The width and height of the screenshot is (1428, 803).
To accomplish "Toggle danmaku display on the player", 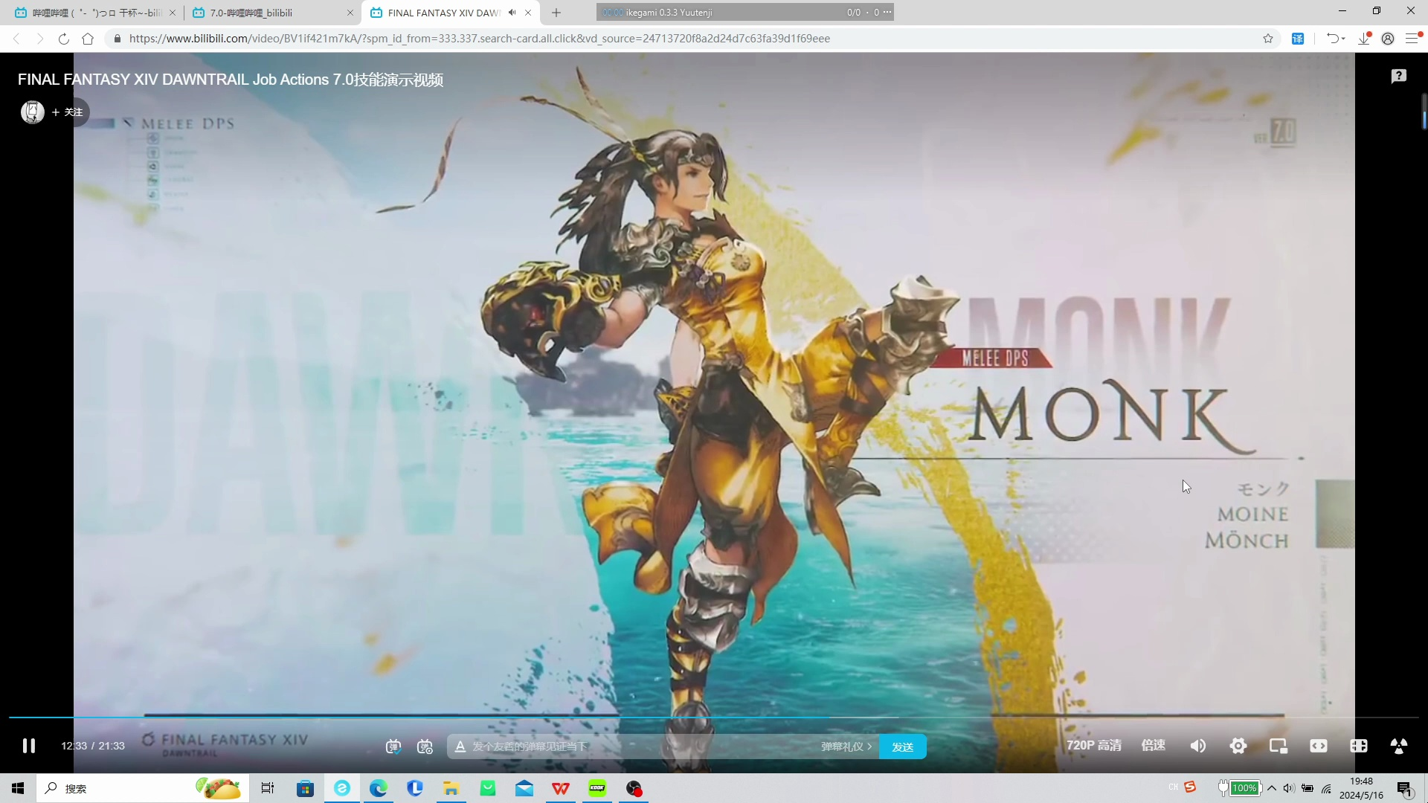I will [393, 746].
